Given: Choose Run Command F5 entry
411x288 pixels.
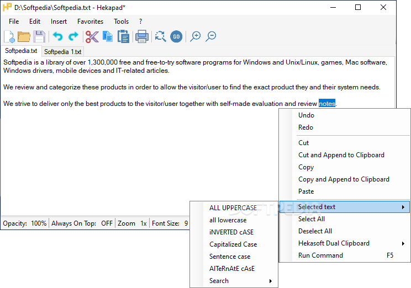Looking at the screenshot, I should point(345,255).
